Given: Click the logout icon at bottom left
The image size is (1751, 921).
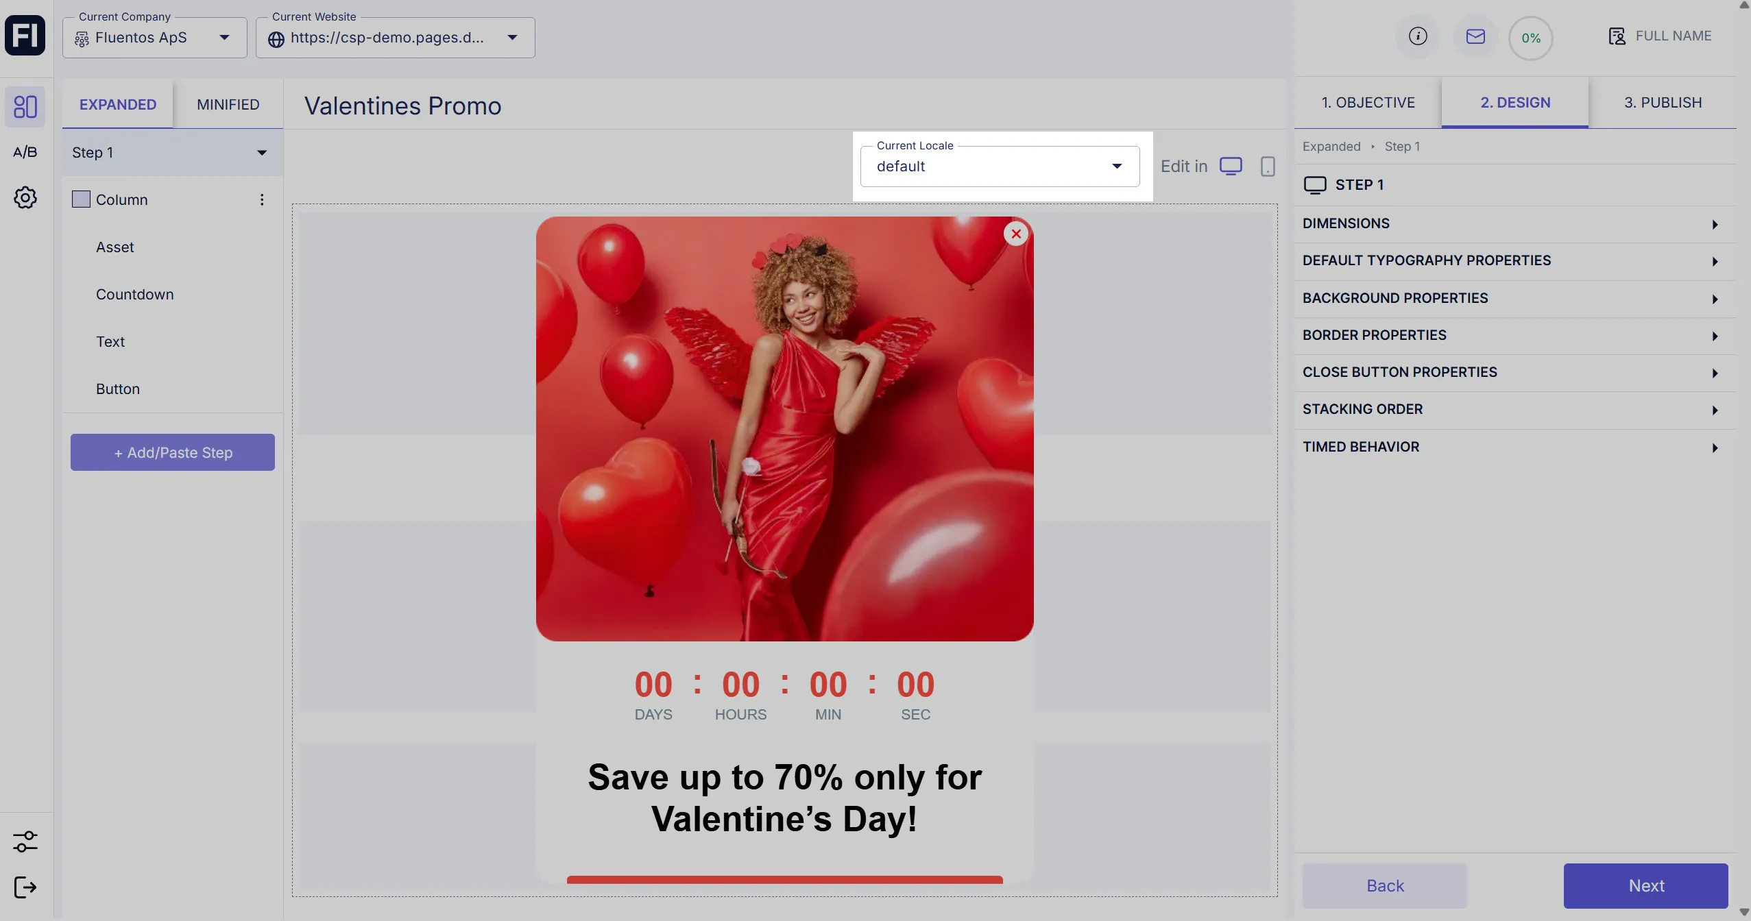Looking at the screenshot, I should click(x=25, y=887).
